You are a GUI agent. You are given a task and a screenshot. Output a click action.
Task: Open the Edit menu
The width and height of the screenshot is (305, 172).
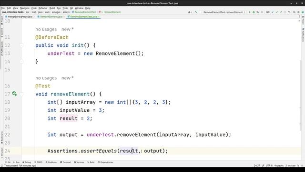coord(9,8)
